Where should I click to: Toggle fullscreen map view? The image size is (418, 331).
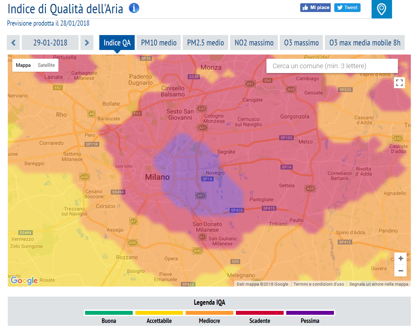pos(399,83)
